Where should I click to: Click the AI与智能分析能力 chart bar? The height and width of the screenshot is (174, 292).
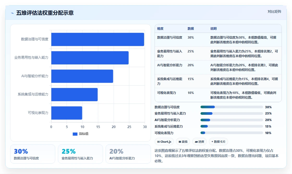[82, 76]
